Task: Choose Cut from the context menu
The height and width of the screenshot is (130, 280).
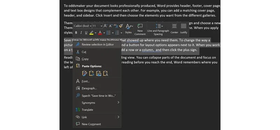Action: [97, 52]
